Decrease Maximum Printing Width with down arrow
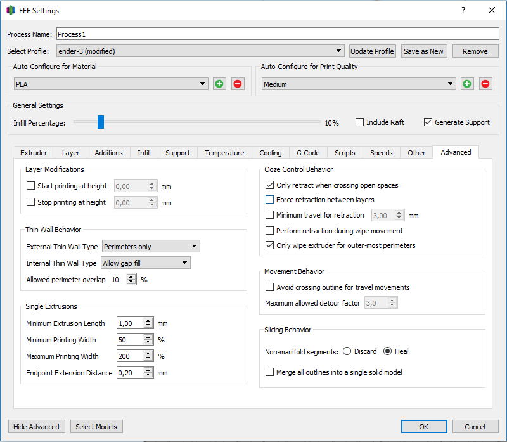The image size is (507, 442). [x=148, y=359]
